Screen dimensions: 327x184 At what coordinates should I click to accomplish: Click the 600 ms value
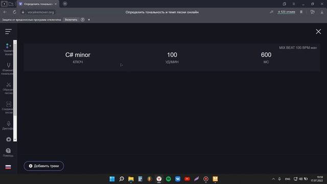tap(266, 55)
